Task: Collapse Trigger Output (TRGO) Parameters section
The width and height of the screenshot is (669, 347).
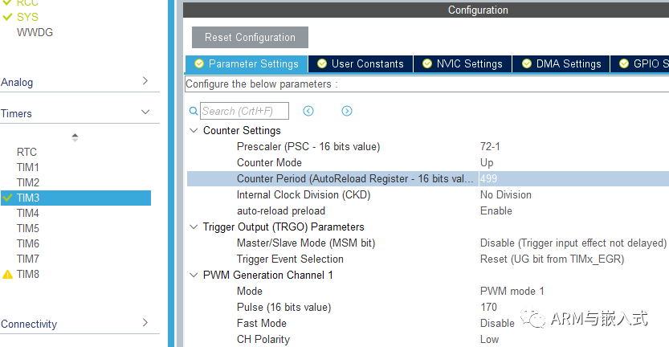Action: click(193, 227)
